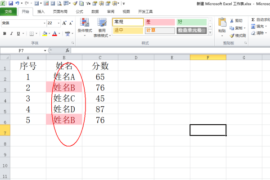Select row 8 header
This screenshot has height=180, width=270.
5,141
